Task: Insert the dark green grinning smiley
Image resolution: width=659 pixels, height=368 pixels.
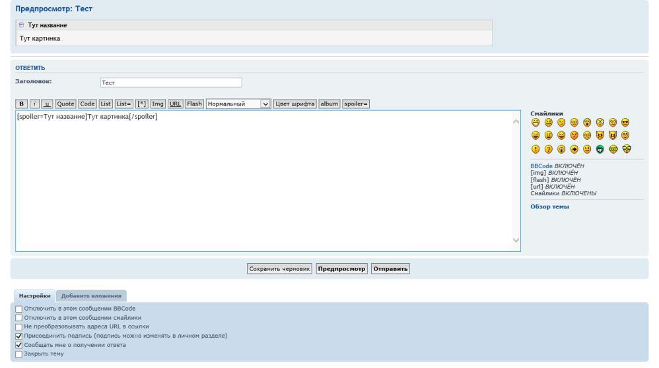Action: coord(600,148)
